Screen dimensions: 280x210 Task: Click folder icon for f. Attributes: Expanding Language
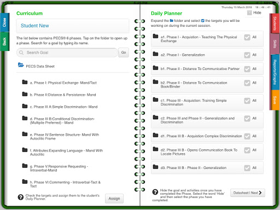[25, 150]
